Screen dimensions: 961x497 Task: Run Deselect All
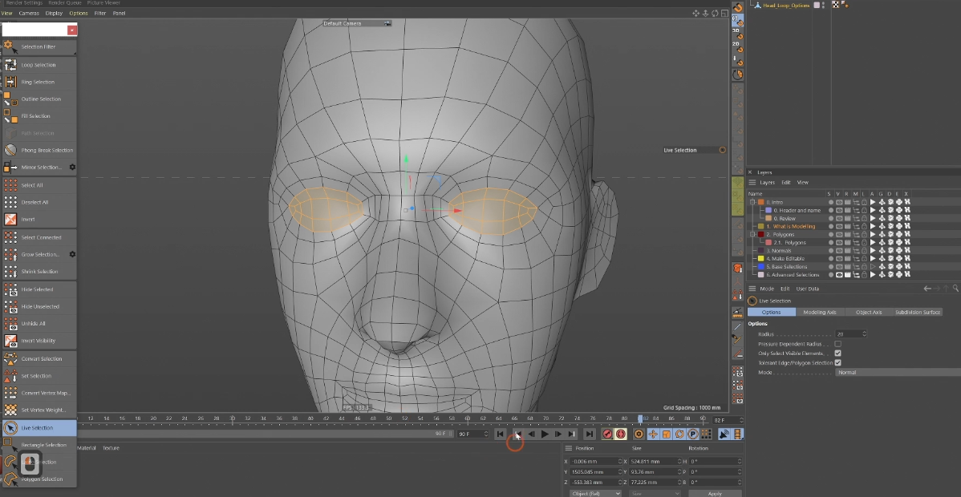tap(39, 202)
